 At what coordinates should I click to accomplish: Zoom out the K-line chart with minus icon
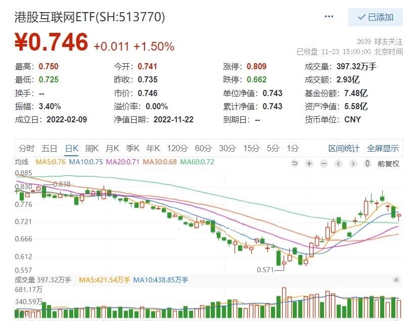pos(324,163)
